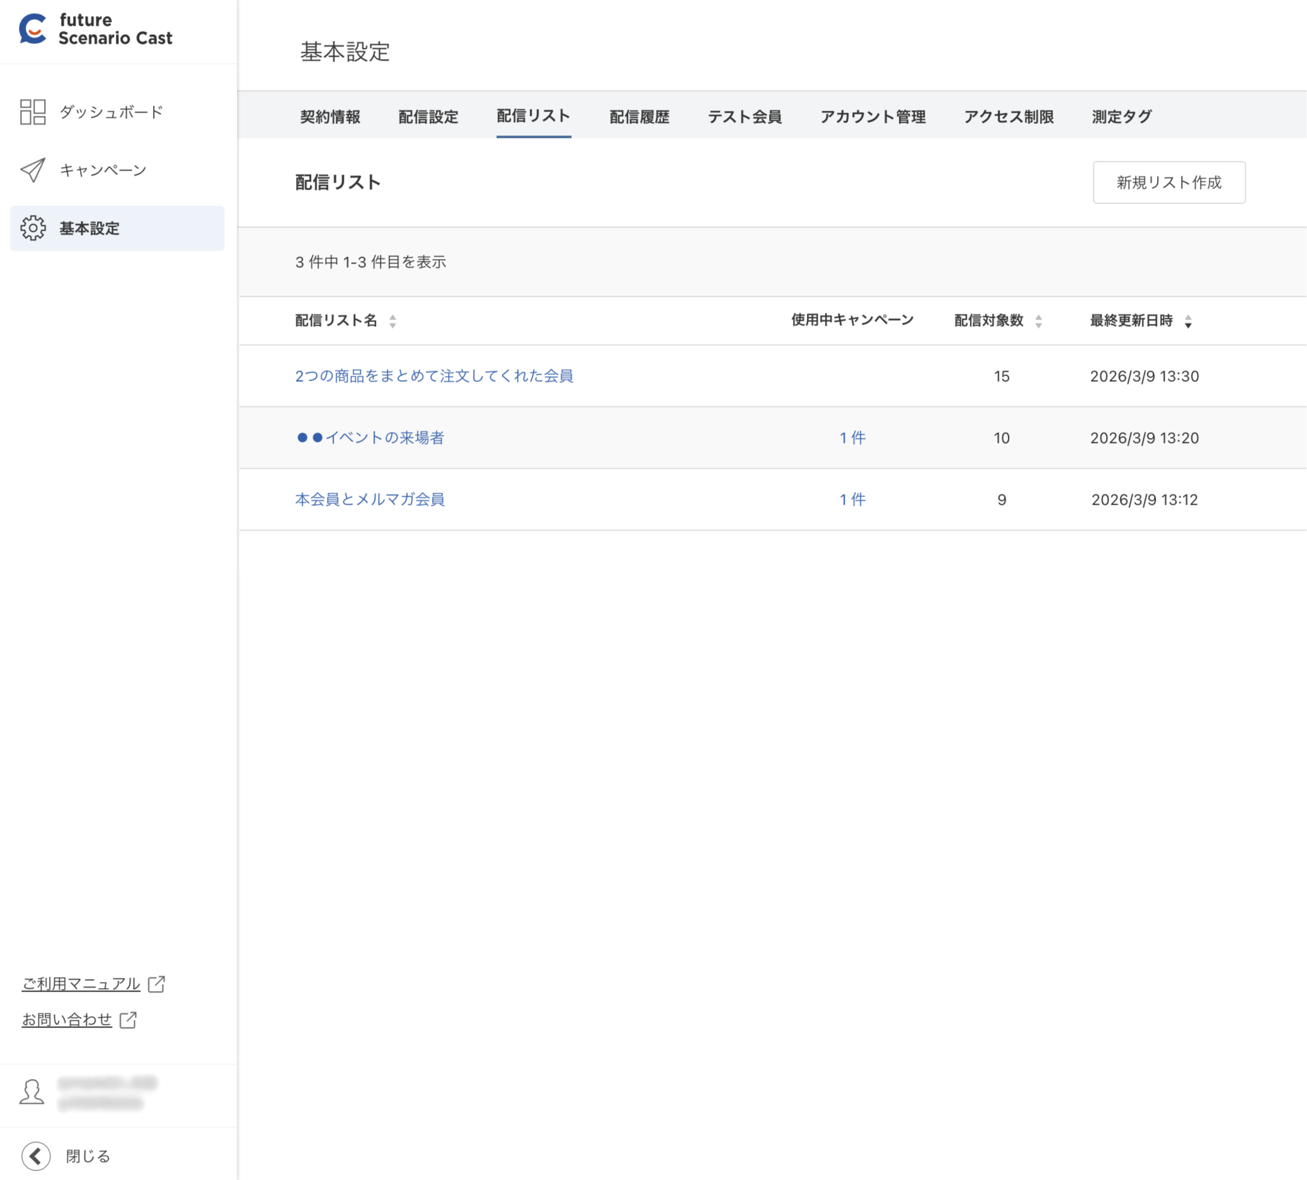Open the お問い合わせ link in the sidebar

click(67, 1020)
